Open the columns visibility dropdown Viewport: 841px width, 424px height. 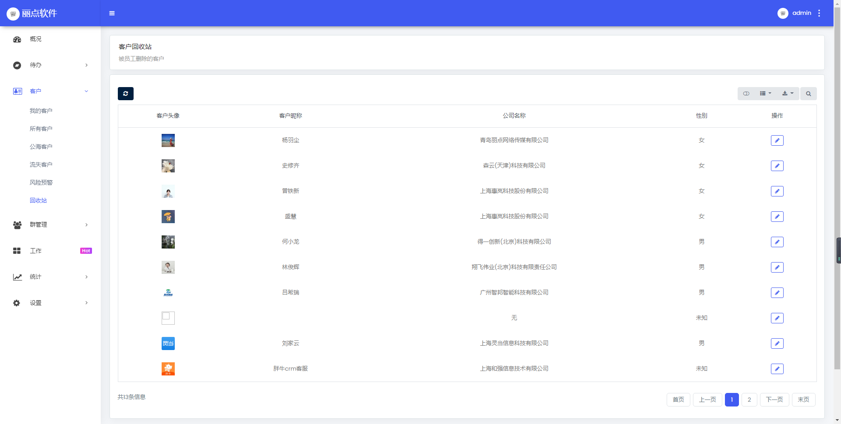click(x=766, y=94)
